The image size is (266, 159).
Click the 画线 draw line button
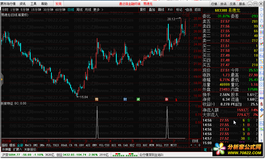coord(161,10)
